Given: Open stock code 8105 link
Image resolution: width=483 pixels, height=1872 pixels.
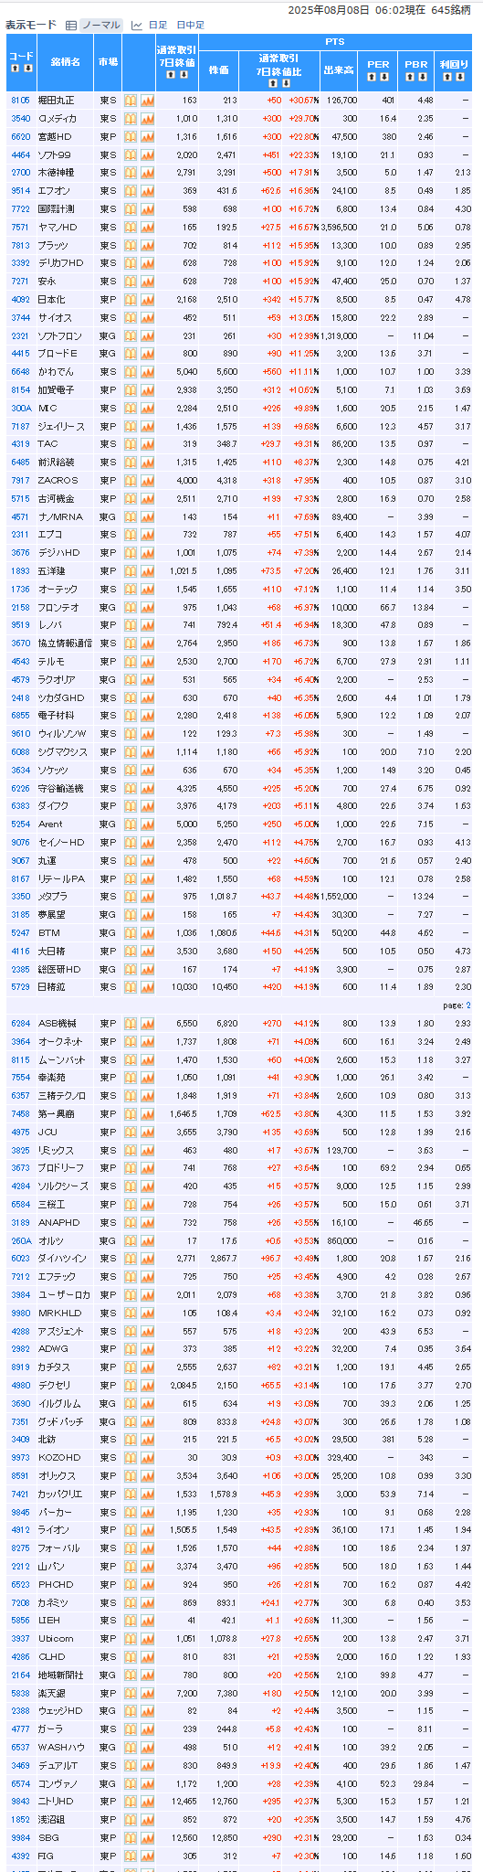Looking at the screenshot, I should (x=20, y=101).
